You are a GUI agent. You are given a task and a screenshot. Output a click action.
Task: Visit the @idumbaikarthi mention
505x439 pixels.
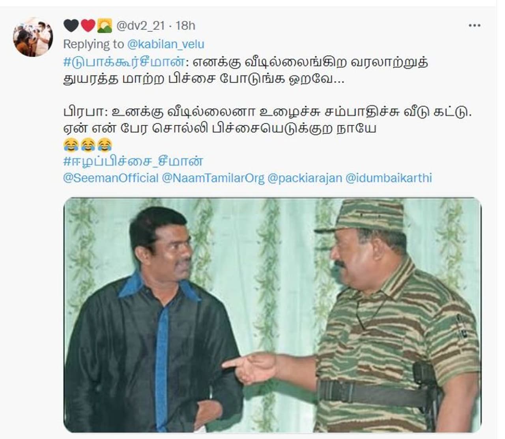pyautogui.click(x=389, y=178)
